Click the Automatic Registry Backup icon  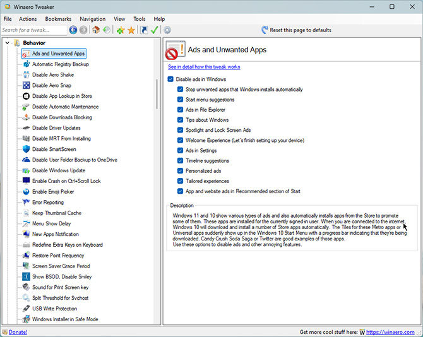pos(26,64)
